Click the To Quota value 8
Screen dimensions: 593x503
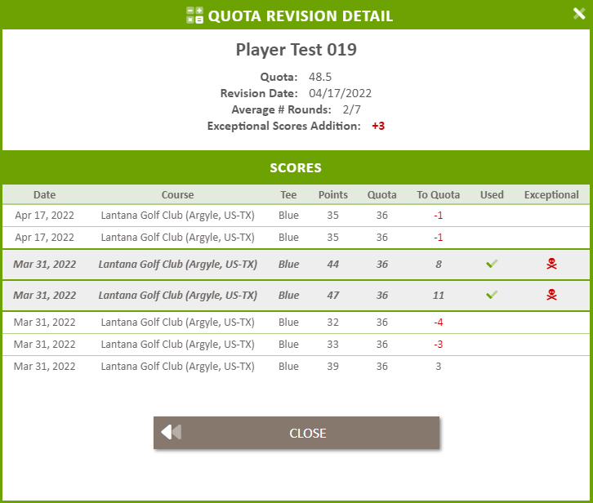[439, 264]
